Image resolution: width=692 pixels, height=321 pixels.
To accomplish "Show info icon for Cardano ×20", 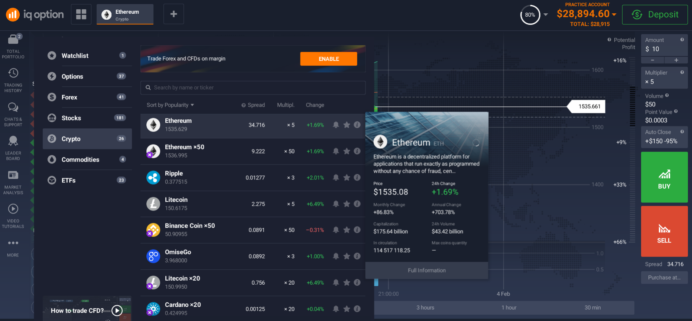I will coord(357,309).
